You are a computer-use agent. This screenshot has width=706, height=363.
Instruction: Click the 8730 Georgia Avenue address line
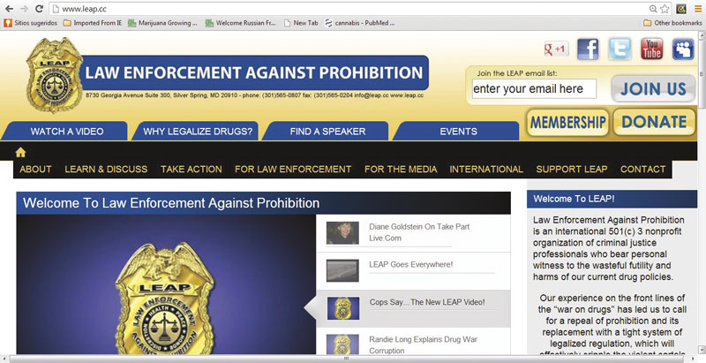coord(254,95)
